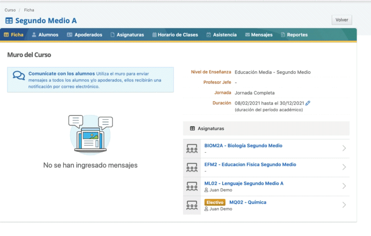
Task: Click the Jornada label
Action: coord(223,93)
